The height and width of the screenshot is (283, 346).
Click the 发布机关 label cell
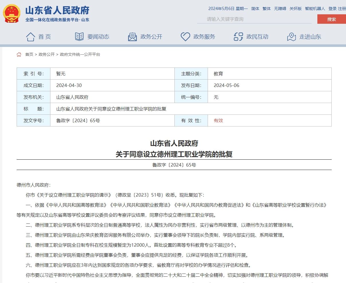34,97
